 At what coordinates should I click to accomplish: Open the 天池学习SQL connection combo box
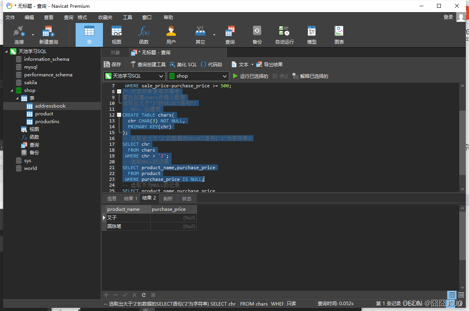click(x=135, y=76)
